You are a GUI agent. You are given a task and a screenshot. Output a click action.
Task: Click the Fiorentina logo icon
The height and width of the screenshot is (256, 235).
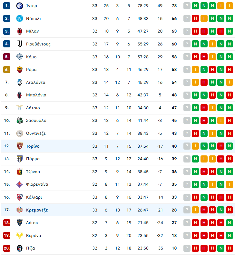[20, 184]
